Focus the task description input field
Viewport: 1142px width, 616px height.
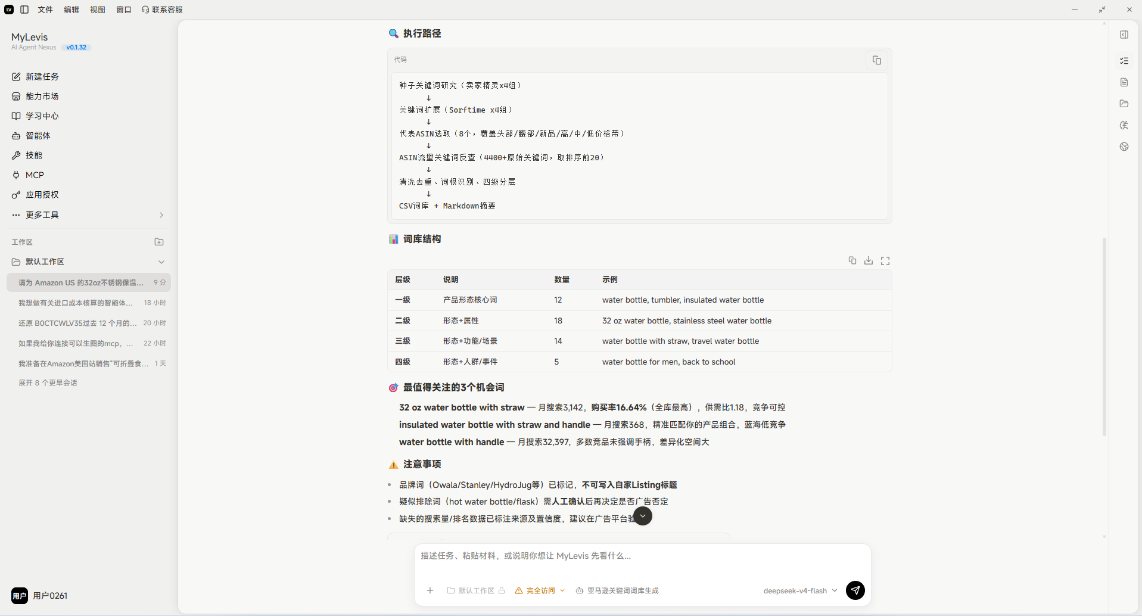click(x=642, y=556)
